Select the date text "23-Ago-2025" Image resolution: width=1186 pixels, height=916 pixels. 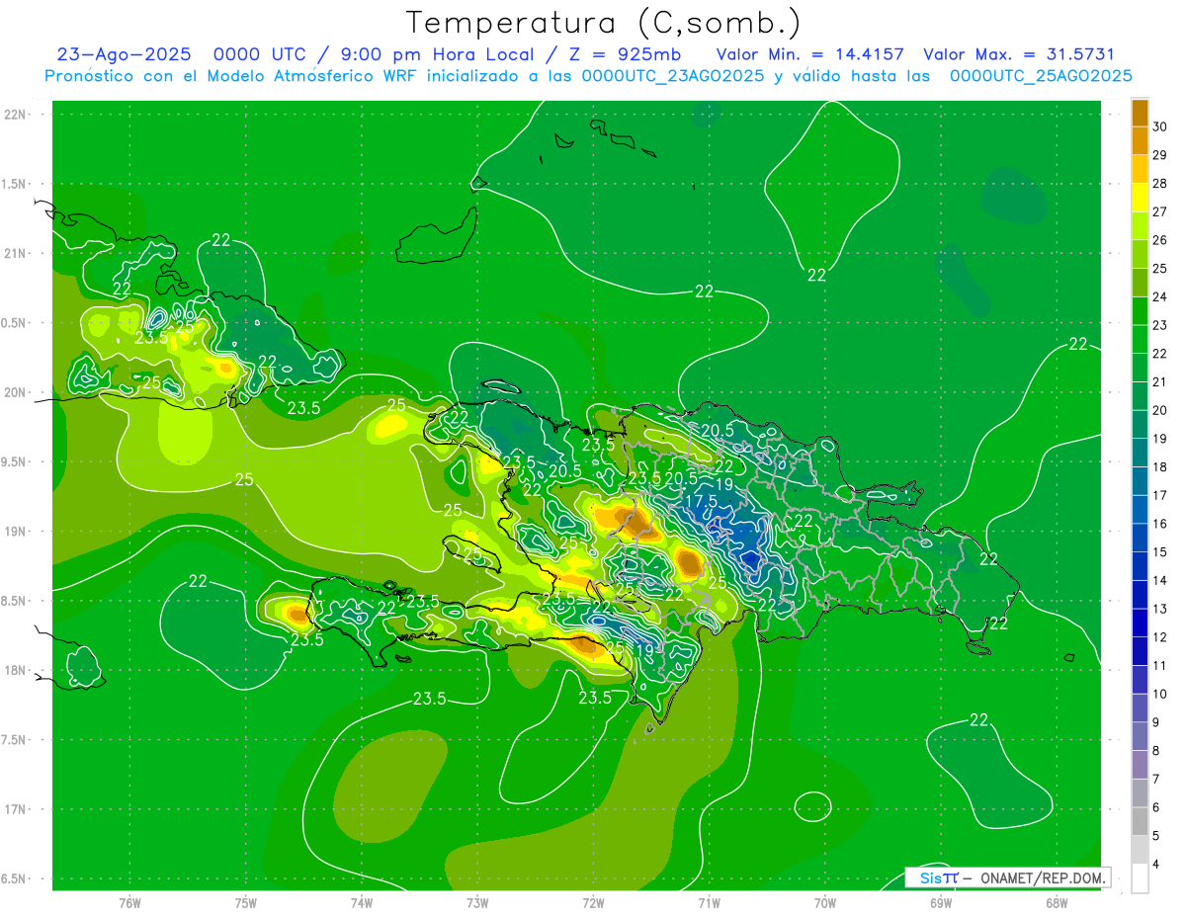(124, 54)
